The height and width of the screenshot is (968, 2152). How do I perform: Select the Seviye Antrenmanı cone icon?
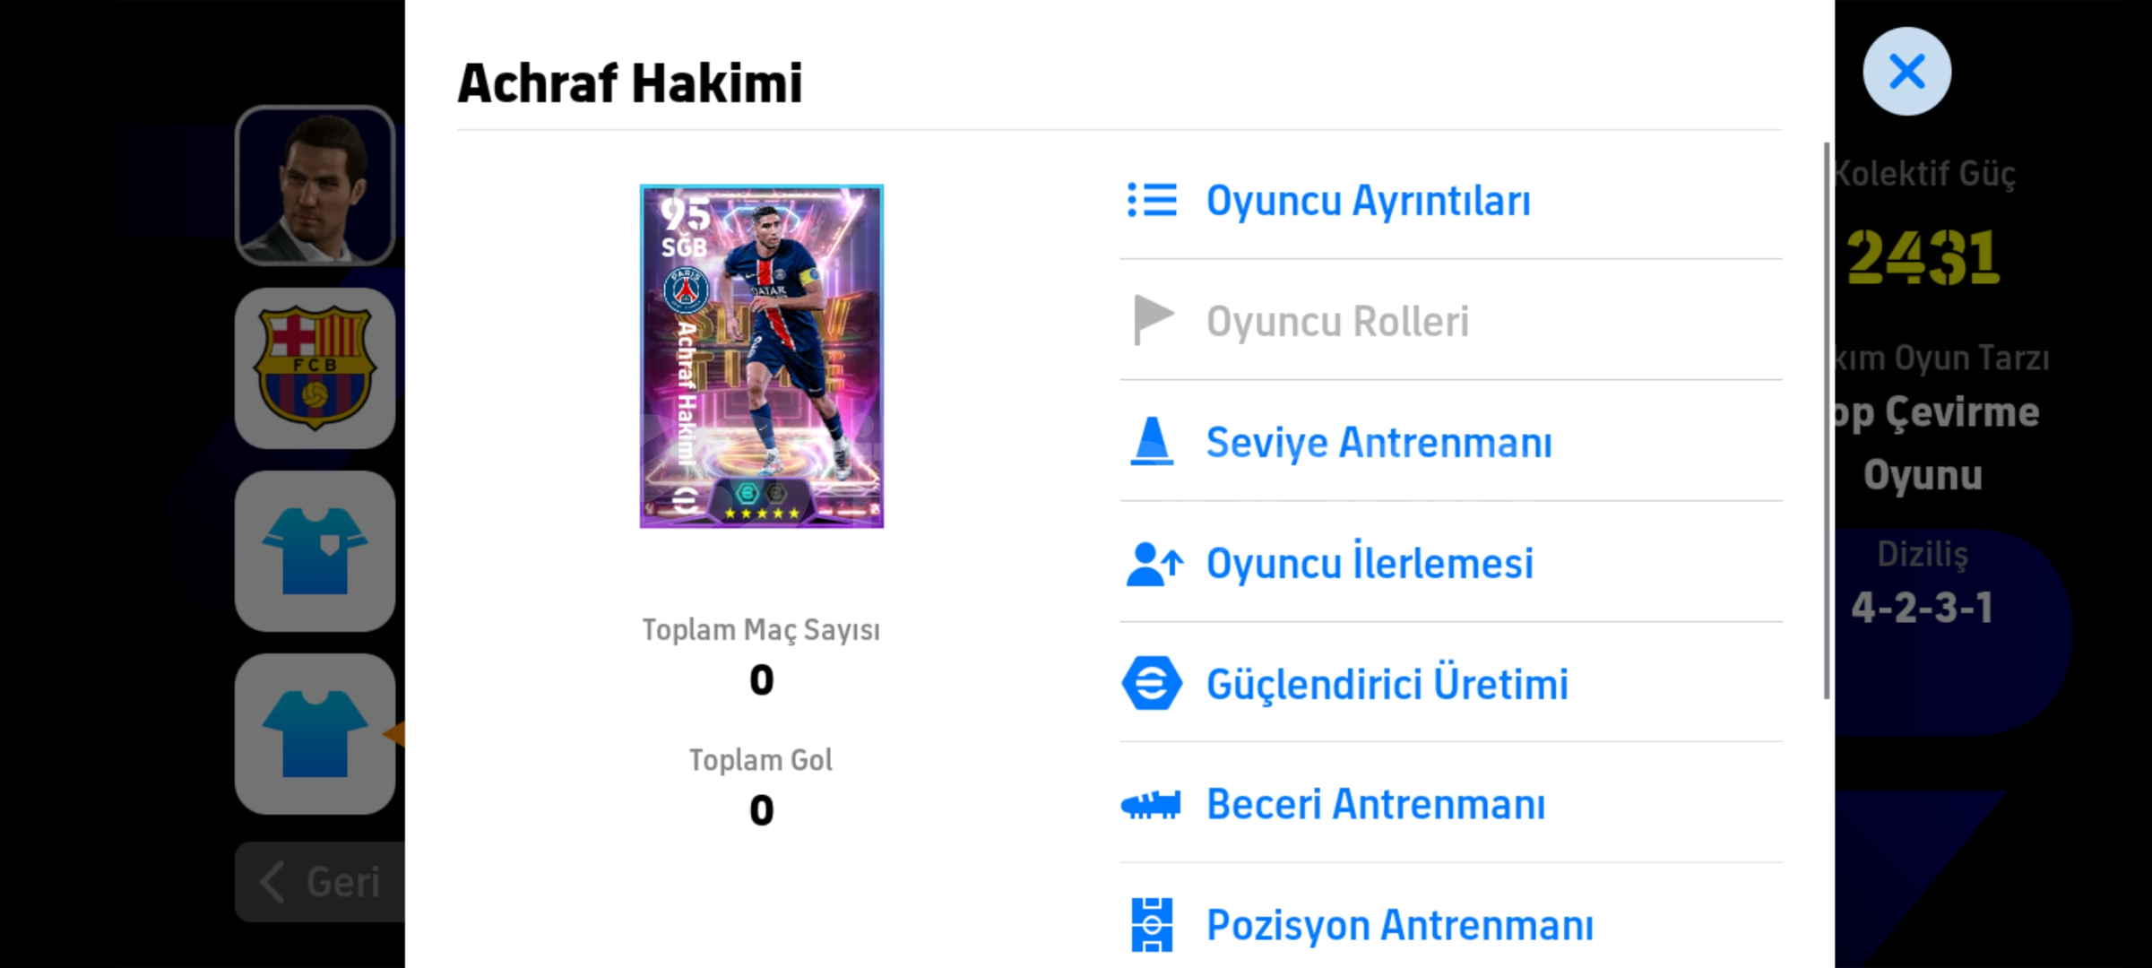click(x=1152, y=442)
